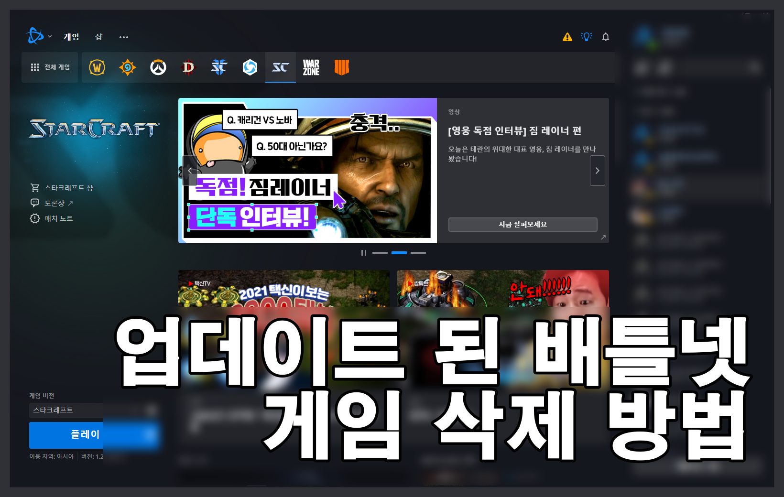This screenshot has height=497, width=784.
Task: Open the Battle.net logo menu
Action: 35,36
